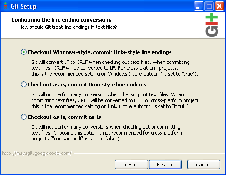The width and height of the screenshot is (226, 175).
Task: Abort installation with the Cancel button
Action: pos(203,165)
